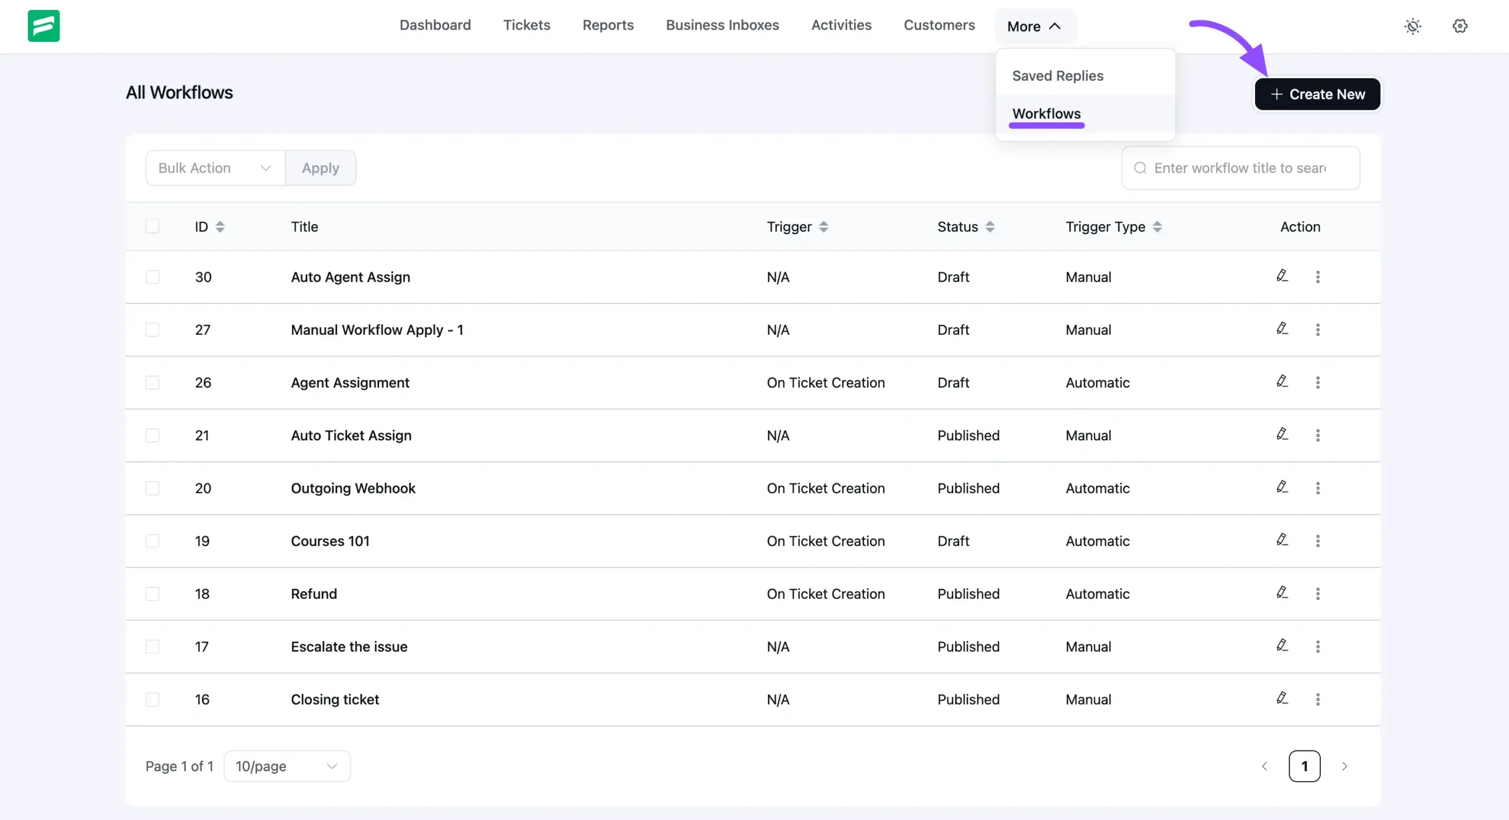Click edit pencil for Refund workflow
Viewport: 1509px width, 820px height.
point(1282,592)
